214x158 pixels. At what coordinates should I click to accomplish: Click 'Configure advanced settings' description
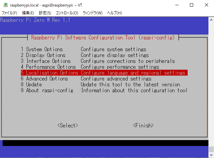click(116, 79)
